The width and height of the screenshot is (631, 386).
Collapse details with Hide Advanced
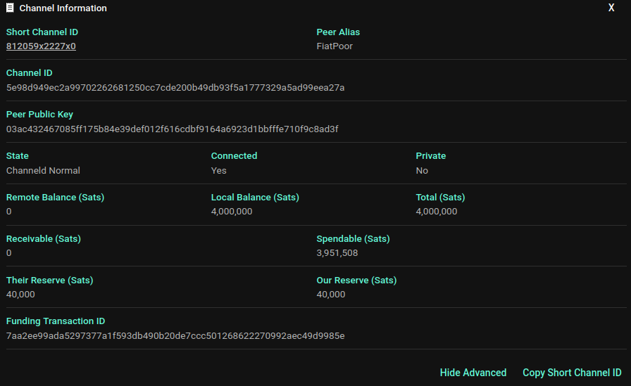point(473,373)
